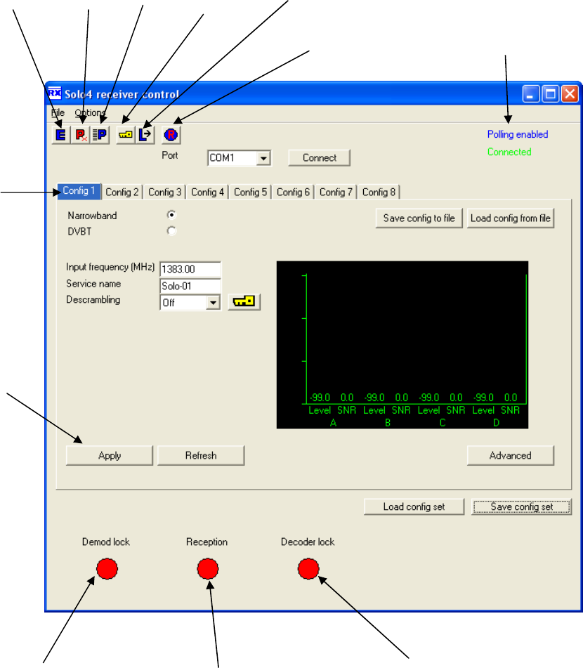Click the Demod lock red indicator
The height and width of the screenshot is (668, 583).
point(107,569)
